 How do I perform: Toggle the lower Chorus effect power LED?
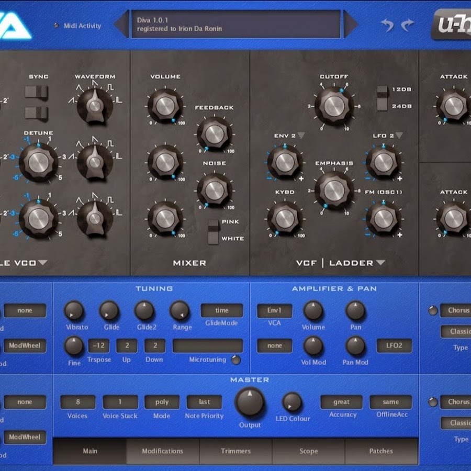point(433,401)
